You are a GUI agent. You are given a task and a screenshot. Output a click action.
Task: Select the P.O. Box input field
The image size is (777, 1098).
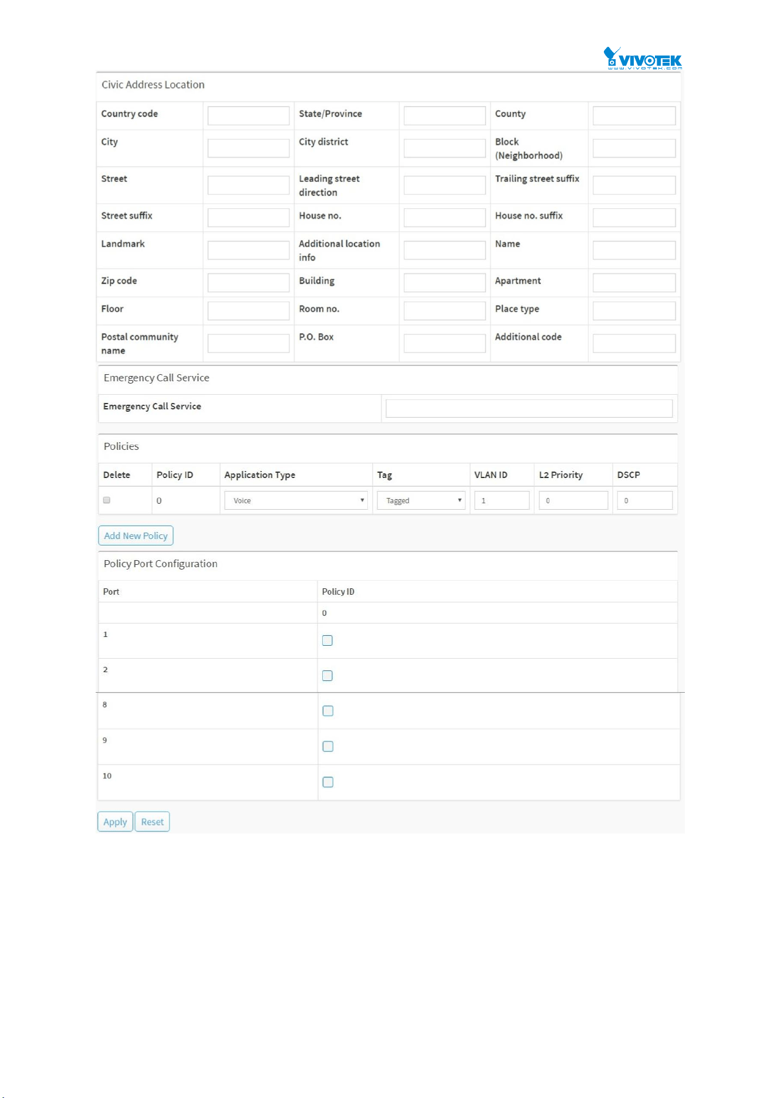445,344
